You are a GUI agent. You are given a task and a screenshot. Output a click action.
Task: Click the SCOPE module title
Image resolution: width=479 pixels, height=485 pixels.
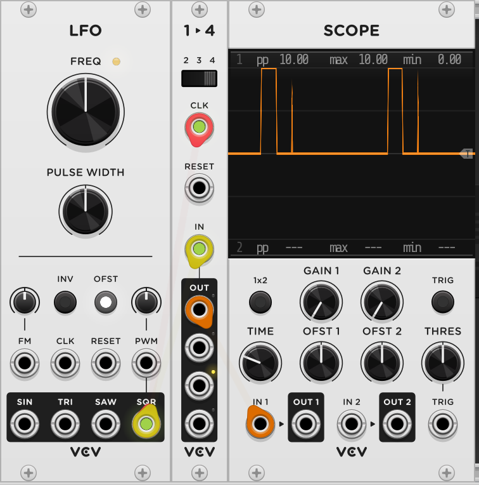pyautogui.click(x=352, y=30)
